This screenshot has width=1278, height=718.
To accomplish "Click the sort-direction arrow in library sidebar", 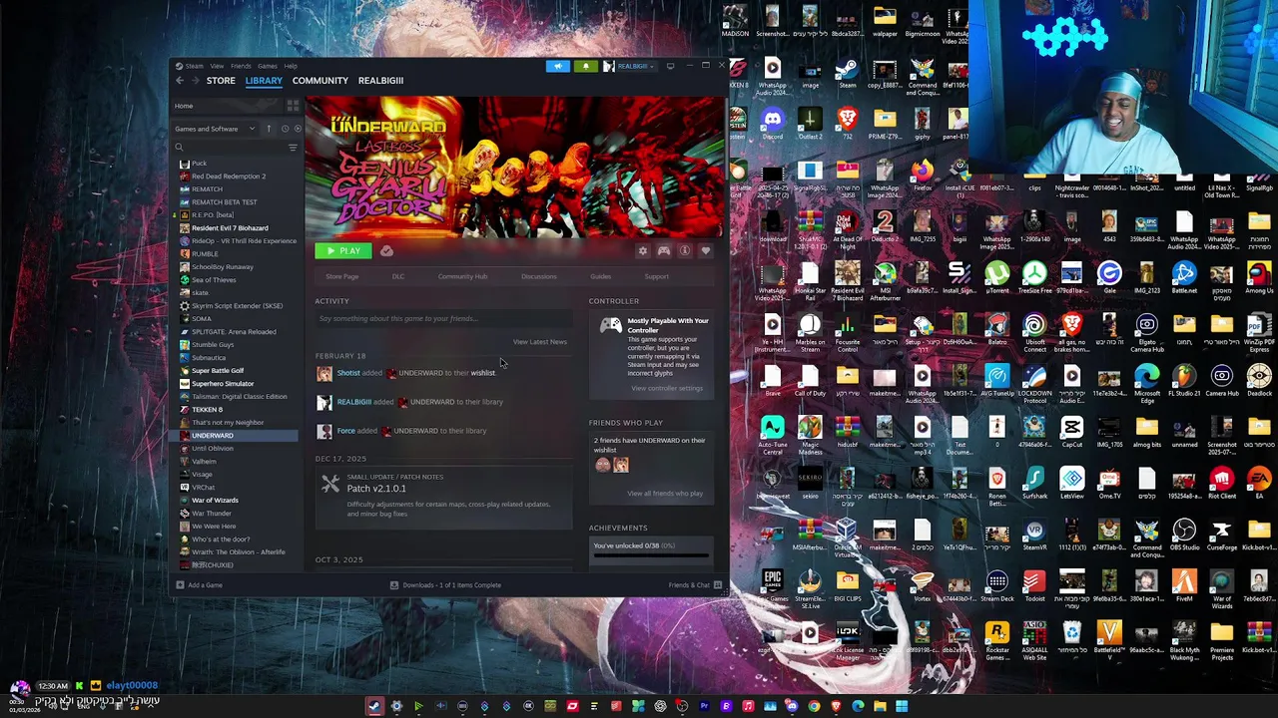I will coord(268,129).
